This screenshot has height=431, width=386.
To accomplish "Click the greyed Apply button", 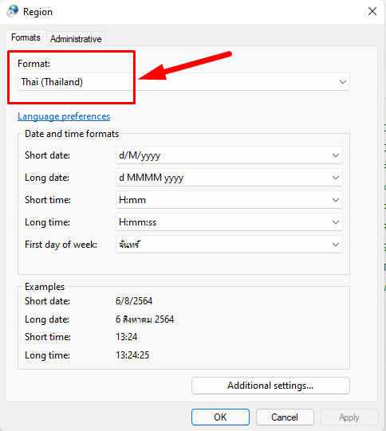I will pyautogui.click(x=349, y=417).
